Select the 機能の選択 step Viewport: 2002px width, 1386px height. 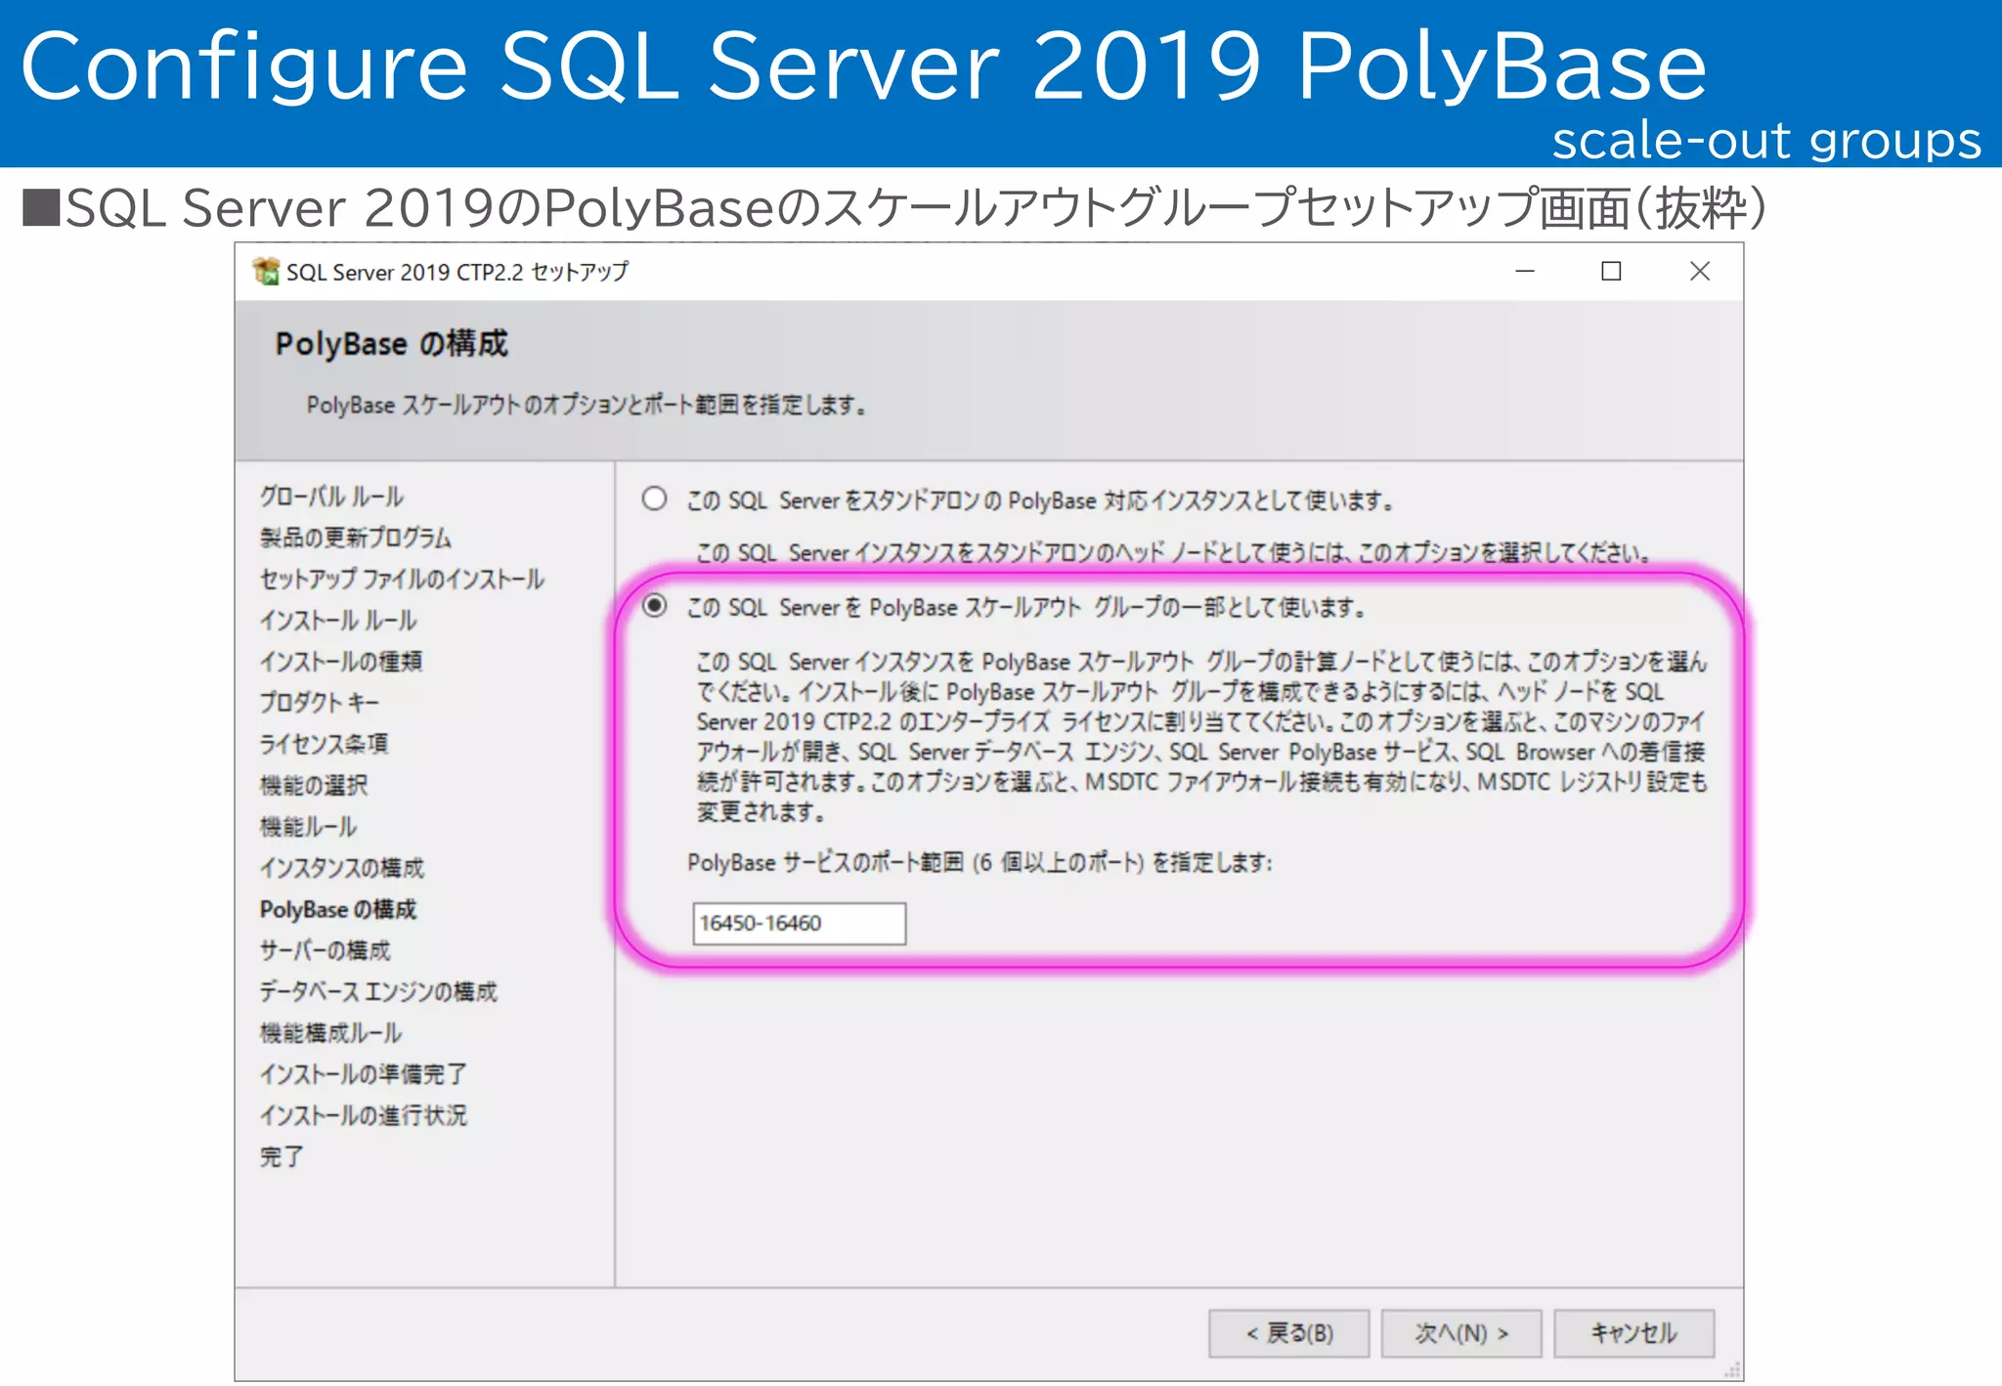(314, 785)
